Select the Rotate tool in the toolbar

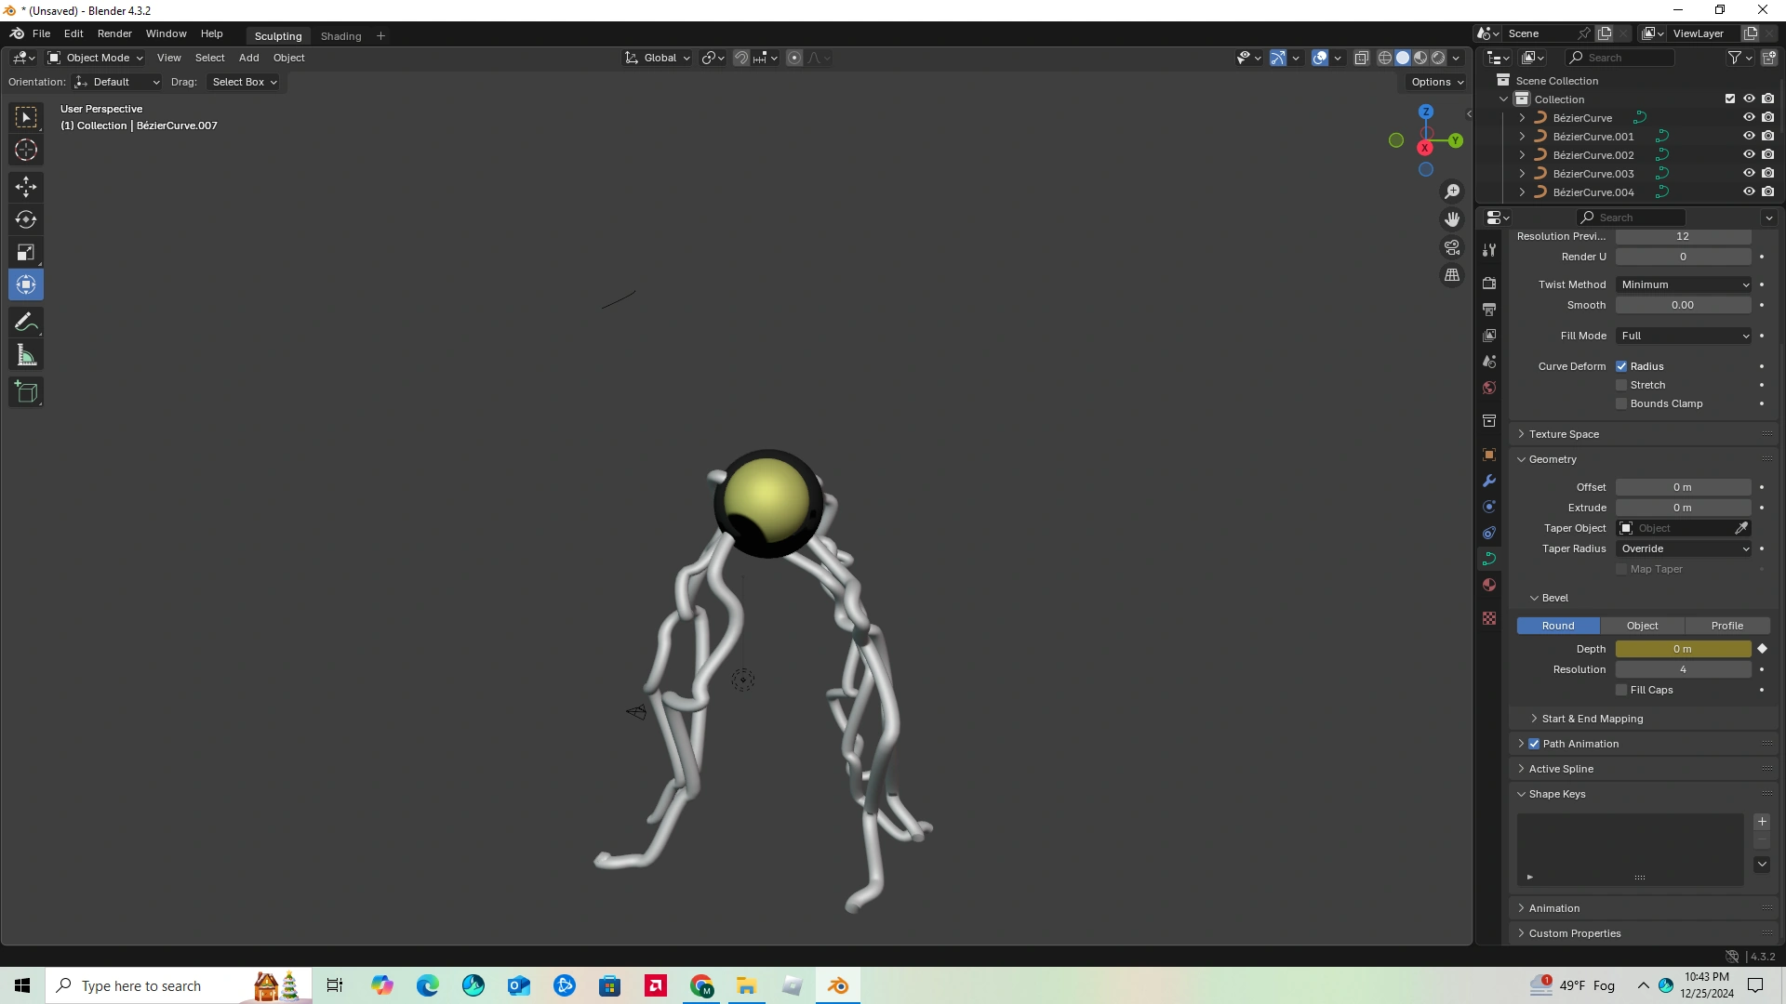click(26, 219)
